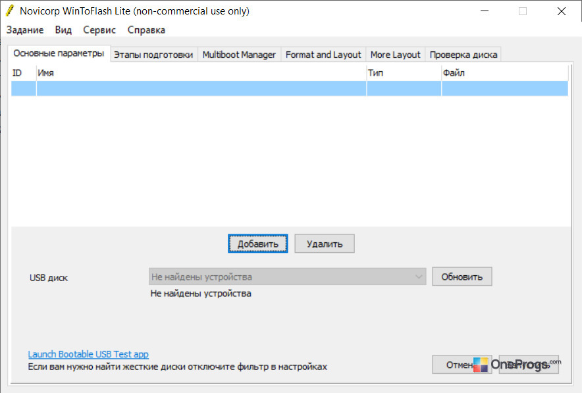Screen dimensions: 582x393
Task: Click the hint text about отключите фильтр
Action: pos(177,367)
